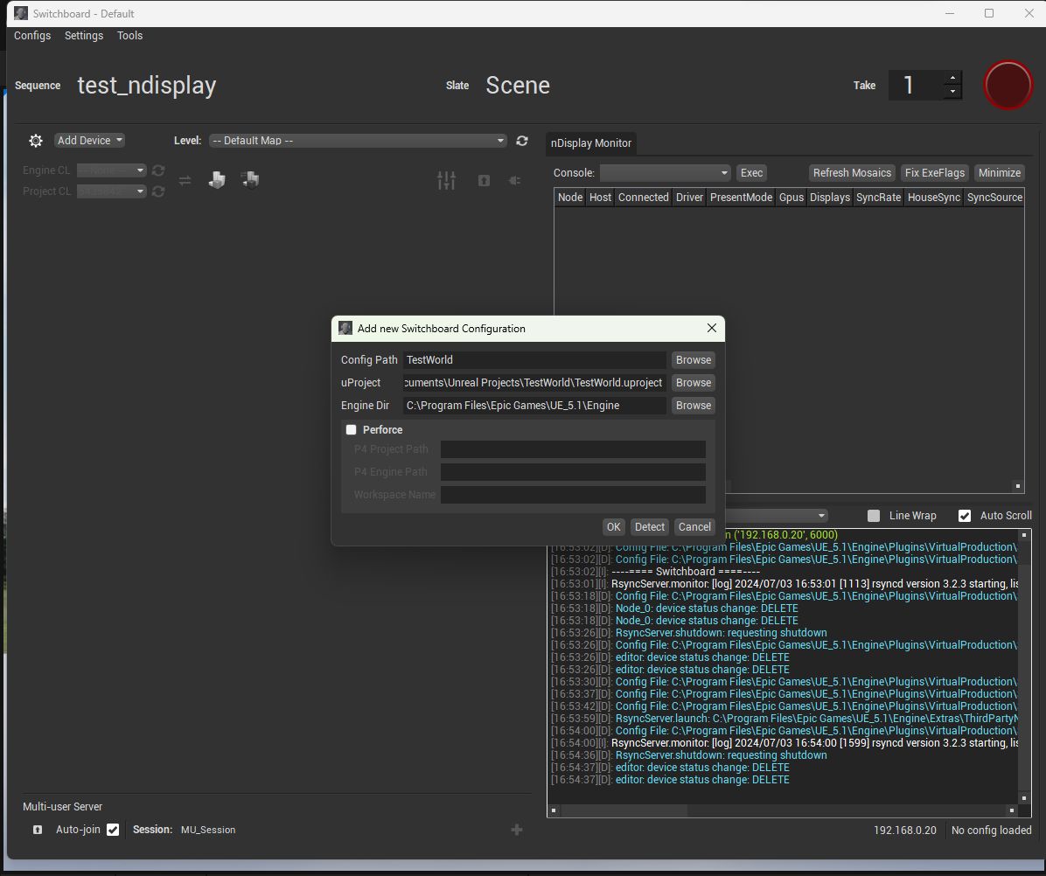Click OK in the configuration dialog
The width and height of the screenshot is (1046, 876).
(x=614, y=527)
